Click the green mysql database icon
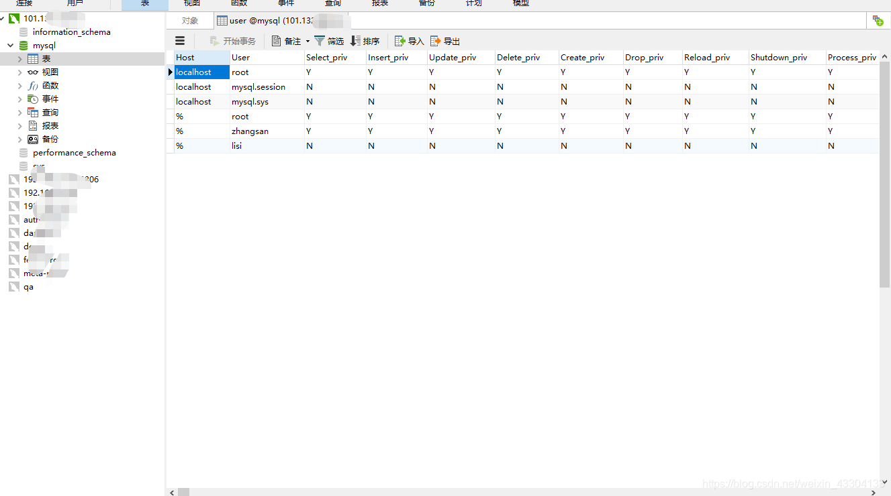 coord(24,46)
